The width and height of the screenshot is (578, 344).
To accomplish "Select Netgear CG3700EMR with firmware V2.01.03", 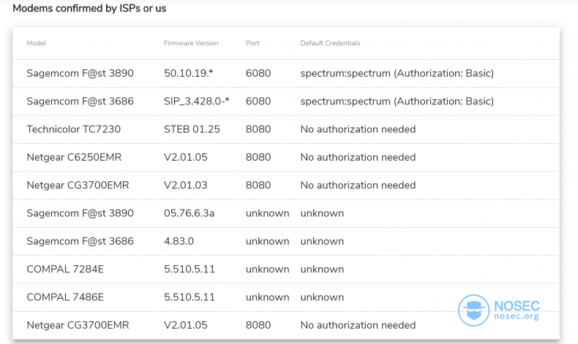I will [x=78, y=185].
